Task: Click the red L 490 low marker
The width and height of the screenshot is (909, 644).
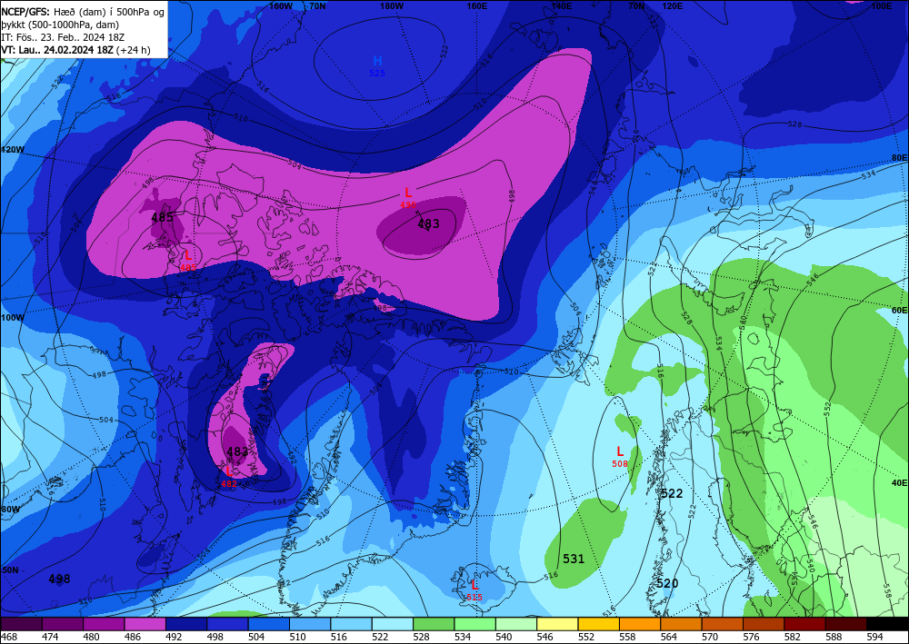Action: pyautogui.click(x=408, y=196)
